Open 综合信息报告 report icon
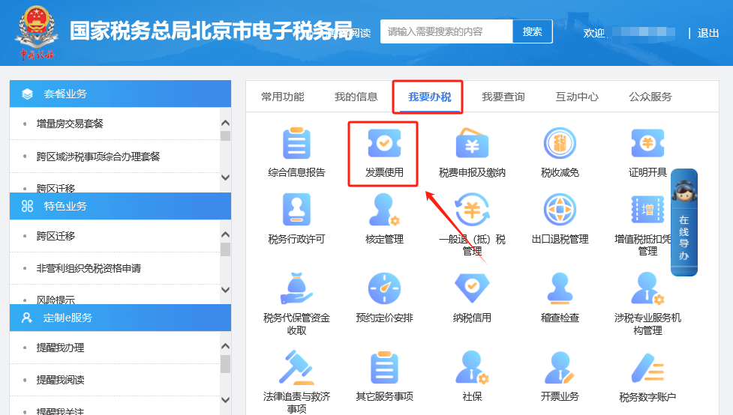The image size is (733, 415). 296,144
